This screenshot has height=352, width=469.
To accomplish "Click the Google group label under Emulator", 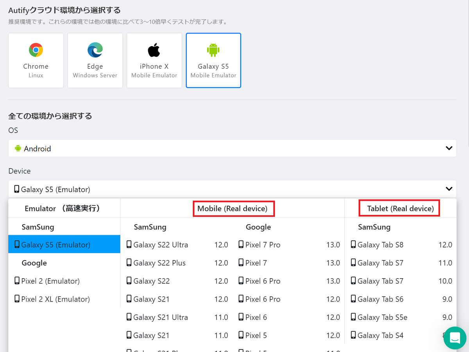I will [34, 263].
